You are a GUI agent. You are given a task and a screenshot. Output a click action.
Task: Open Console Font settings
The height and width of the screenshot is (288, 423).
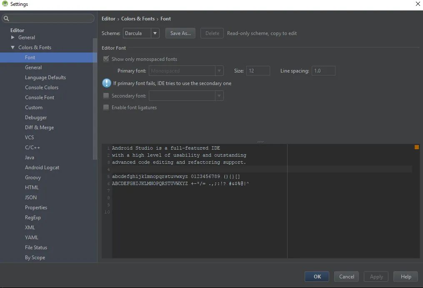(40, 98)
